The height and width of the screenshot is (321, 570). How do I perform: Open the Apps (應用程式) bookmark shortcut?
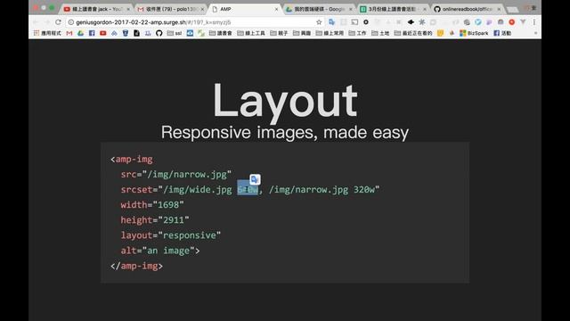click(x=47, y=33)
